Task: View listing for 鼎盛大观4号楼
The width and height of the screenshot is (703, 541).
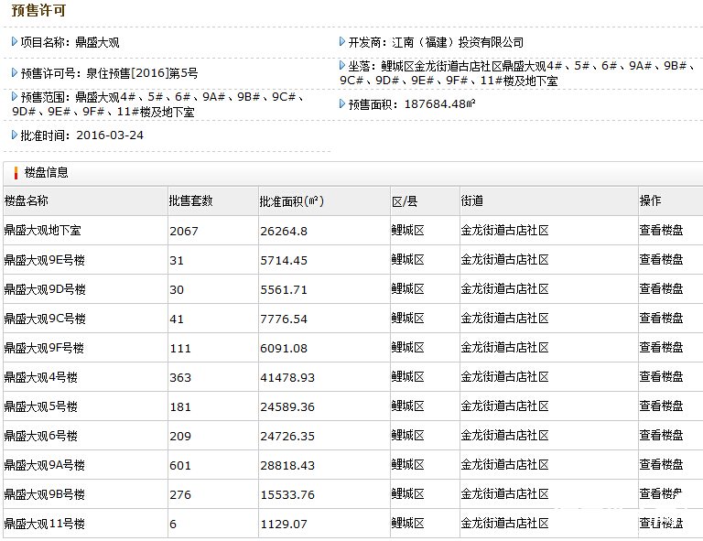Action: [x=661, y=377]
